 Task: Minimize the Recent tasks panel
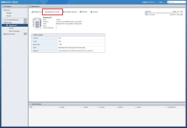(x=183, y=104)
